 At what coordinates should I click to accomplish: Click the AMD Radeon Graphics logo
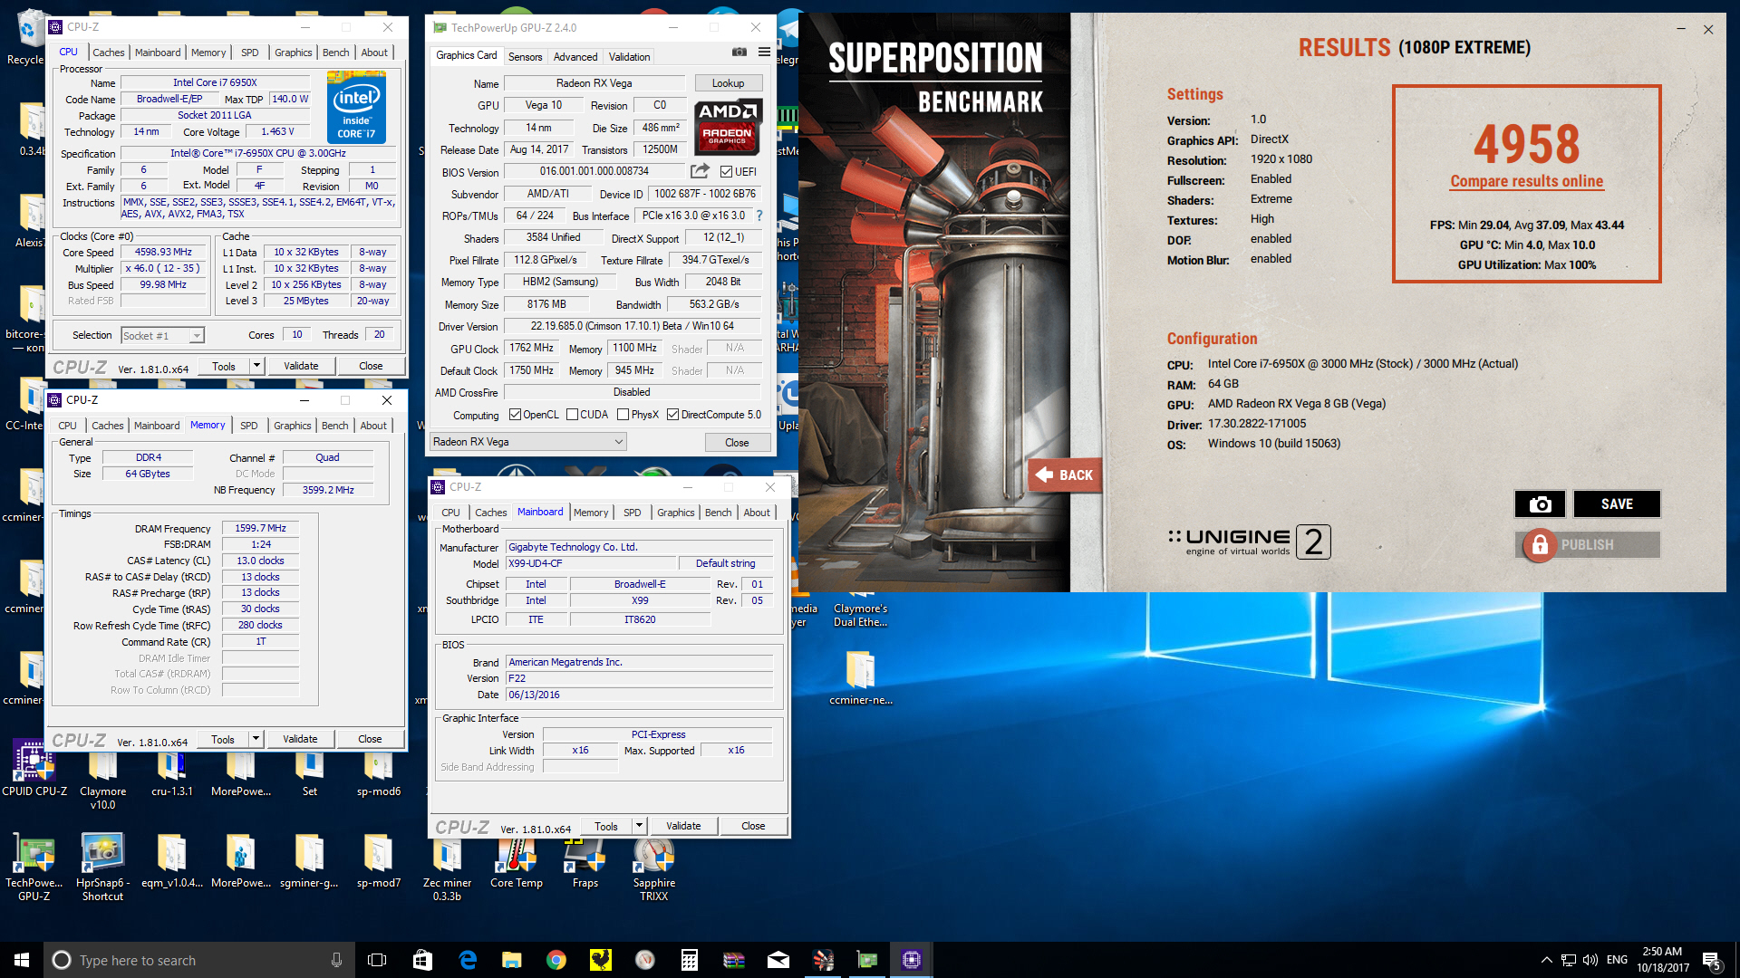(728, 126)
